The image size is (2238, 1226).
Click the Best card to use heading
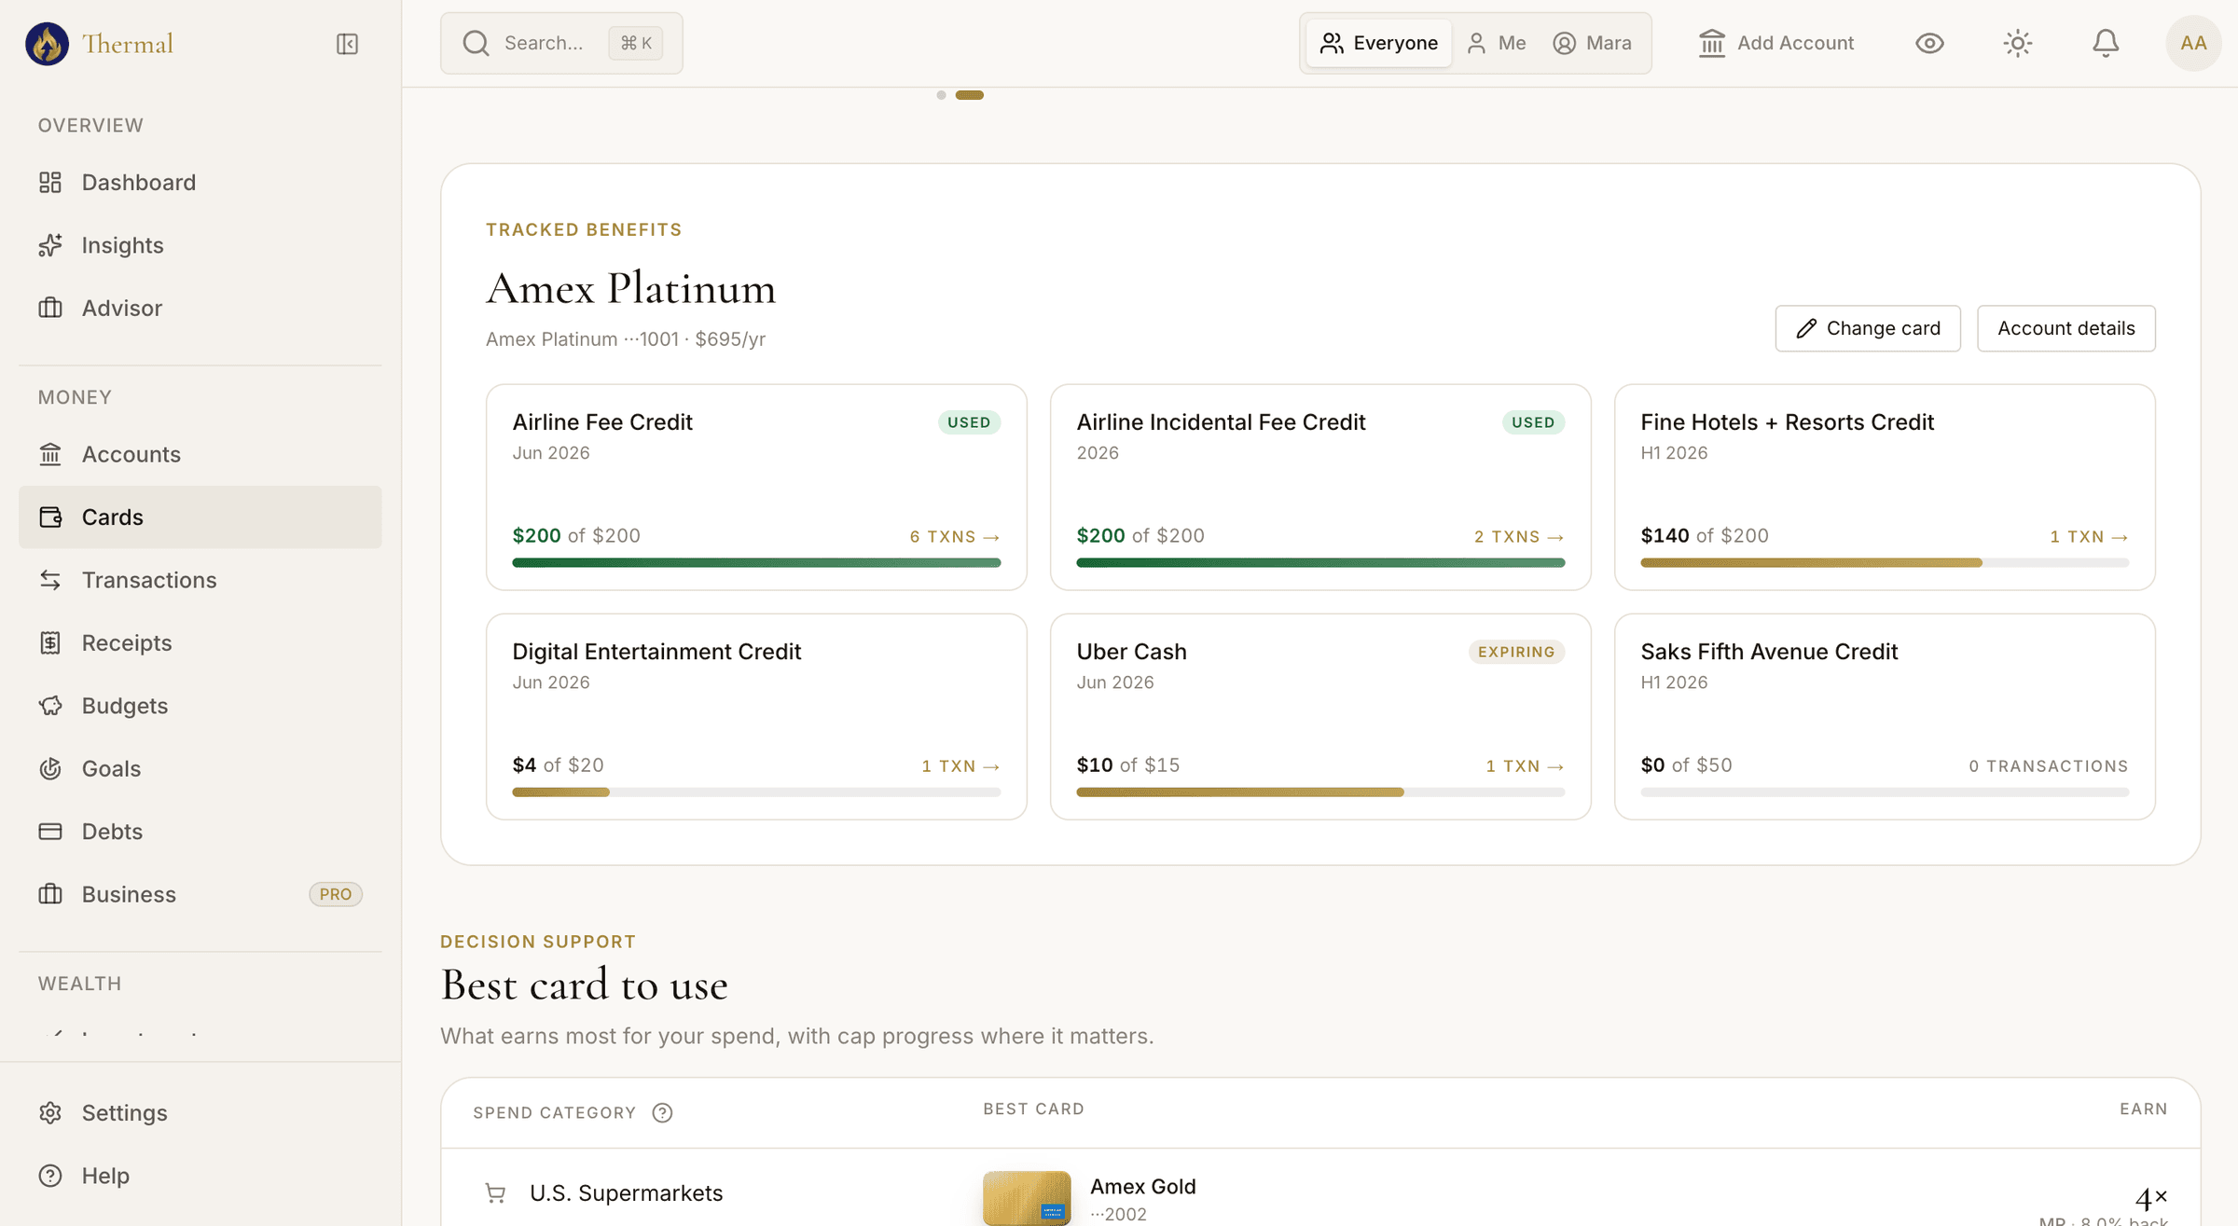click(584, 985)
